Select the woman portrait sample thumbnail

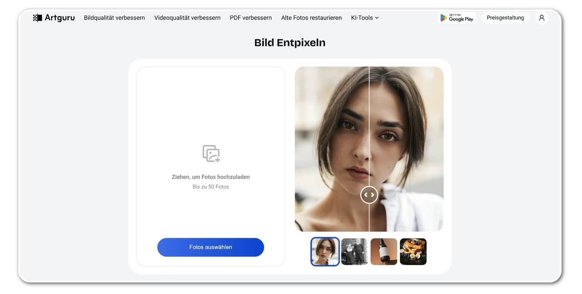(x=325, y=252)
